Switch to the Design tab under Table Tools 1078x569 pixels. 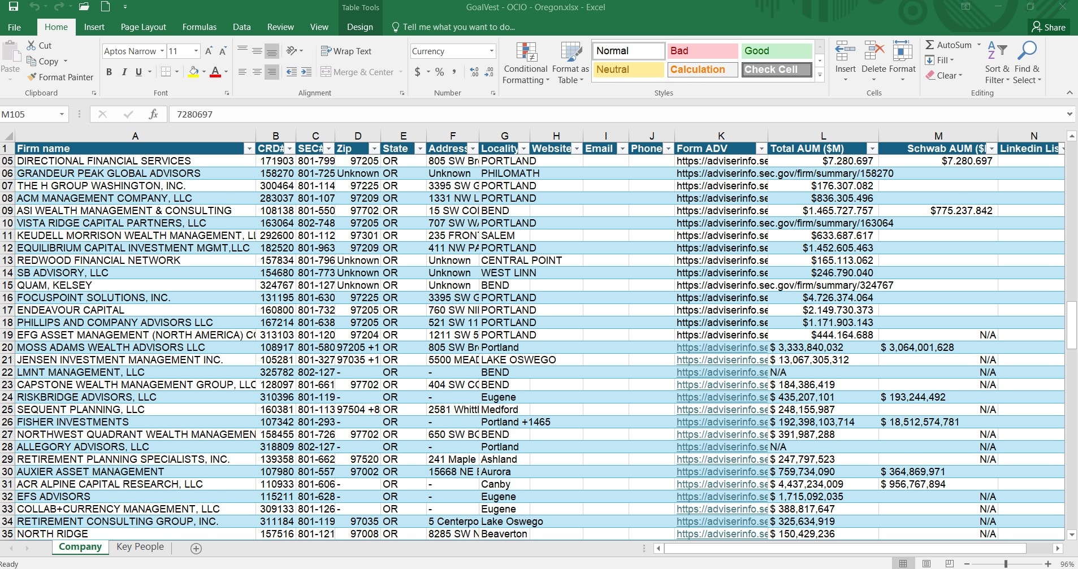(360, 27)
